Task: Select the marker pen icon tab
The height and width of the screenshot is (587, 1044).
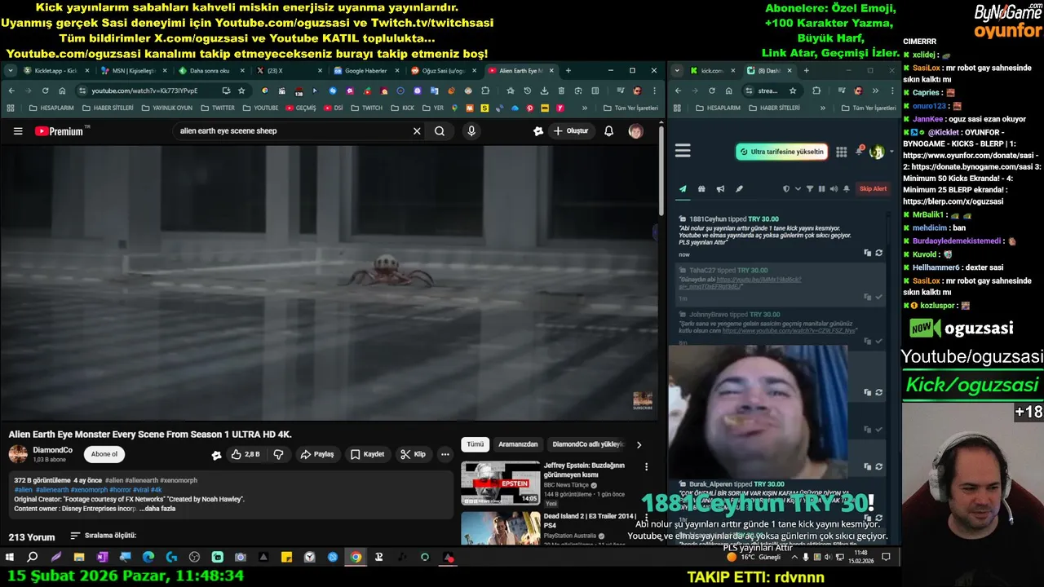Action: tap(739, 189)
